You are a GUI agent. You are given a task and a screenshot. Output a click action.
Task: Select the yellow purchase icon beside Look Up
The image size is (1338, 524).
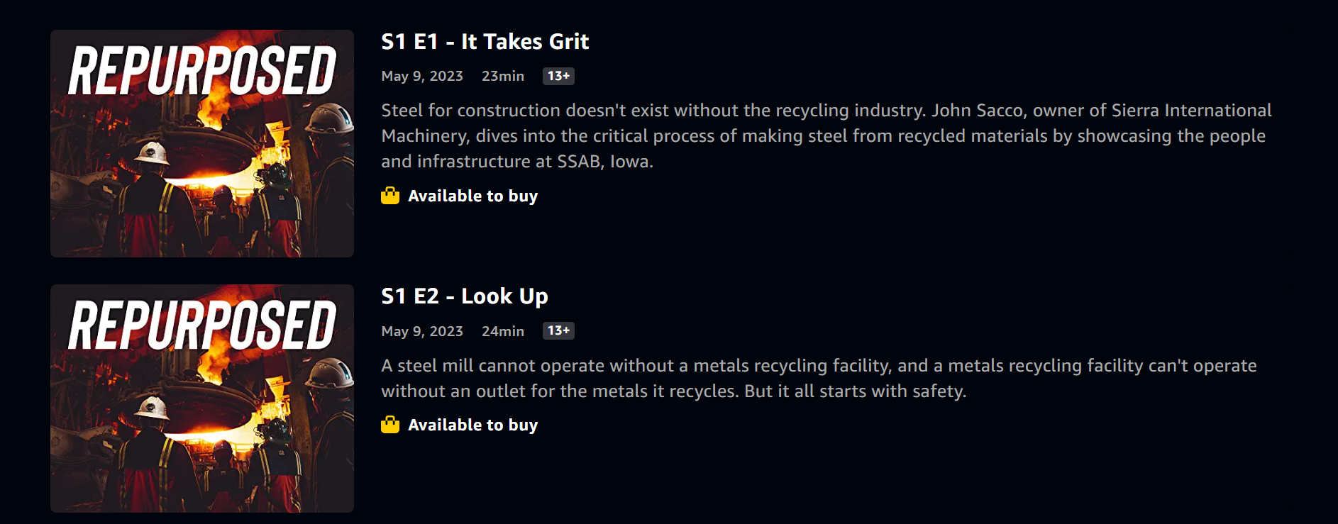pyautogui.click(x=390, y=425)
